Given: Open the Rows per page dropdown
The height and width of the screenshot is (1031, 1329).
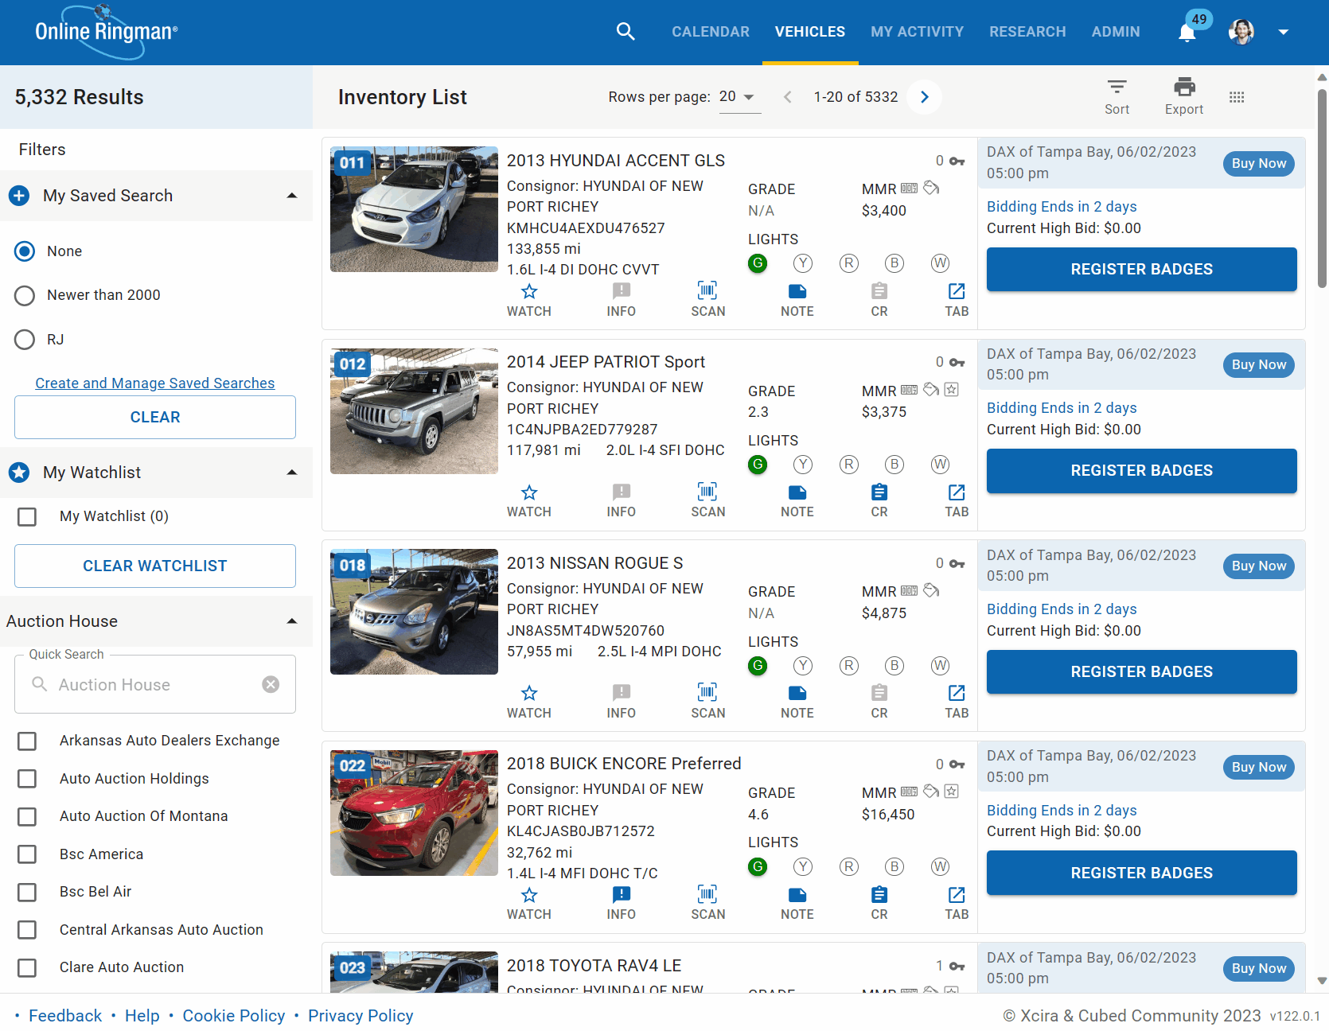Looking at the screenshot, I should (x=739, y=97).
